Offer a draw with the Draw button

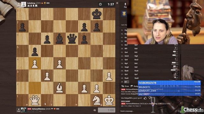pos(125,86)
